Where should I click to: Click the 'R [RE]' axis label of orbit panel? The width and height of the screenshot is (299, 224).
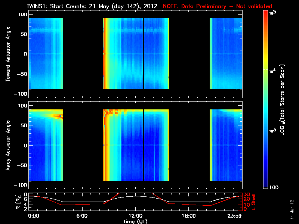tap(18, 202)
